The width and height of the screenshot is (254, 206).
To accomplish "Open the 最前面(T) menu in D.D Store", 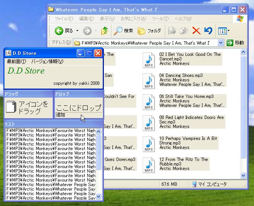I will click(x=16, y=62).
